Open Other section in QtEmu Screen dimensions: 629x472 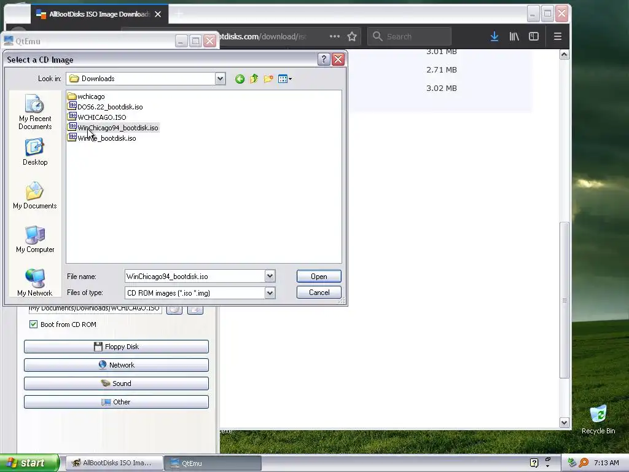(x=116, y=402)
